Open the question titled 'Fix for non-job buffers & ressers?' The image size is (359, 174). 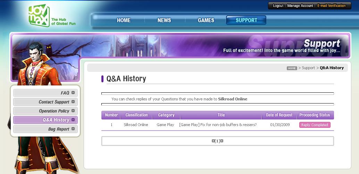[x=218, y=125]
